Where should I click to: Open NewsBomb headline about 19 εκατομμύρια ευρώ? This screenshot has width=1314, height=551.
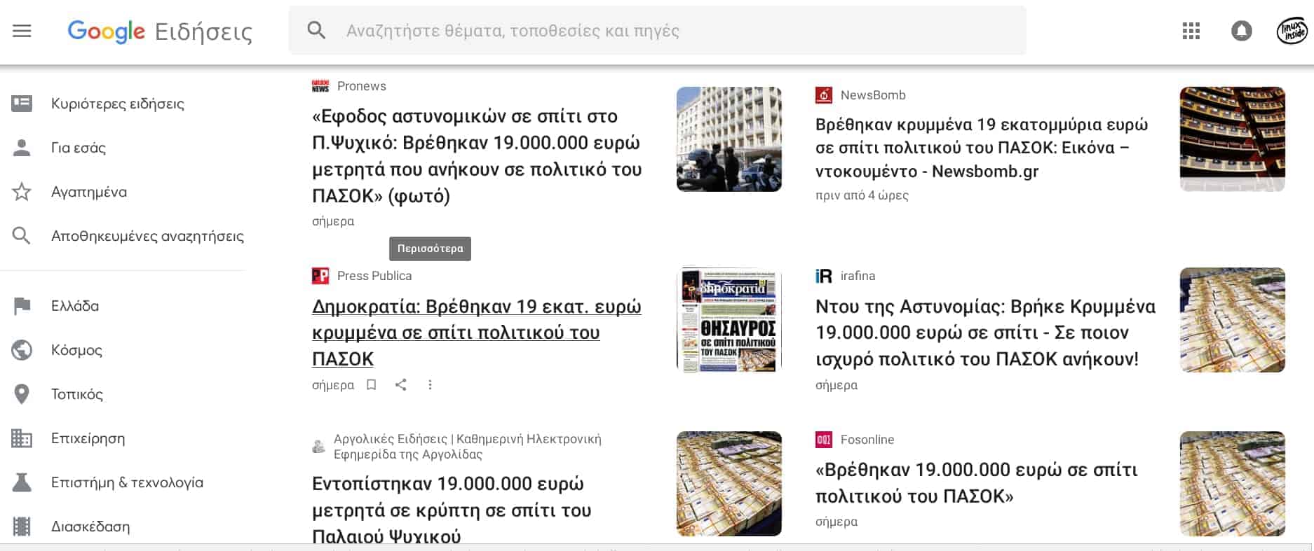pyautogui.click(x=982, y=148)
